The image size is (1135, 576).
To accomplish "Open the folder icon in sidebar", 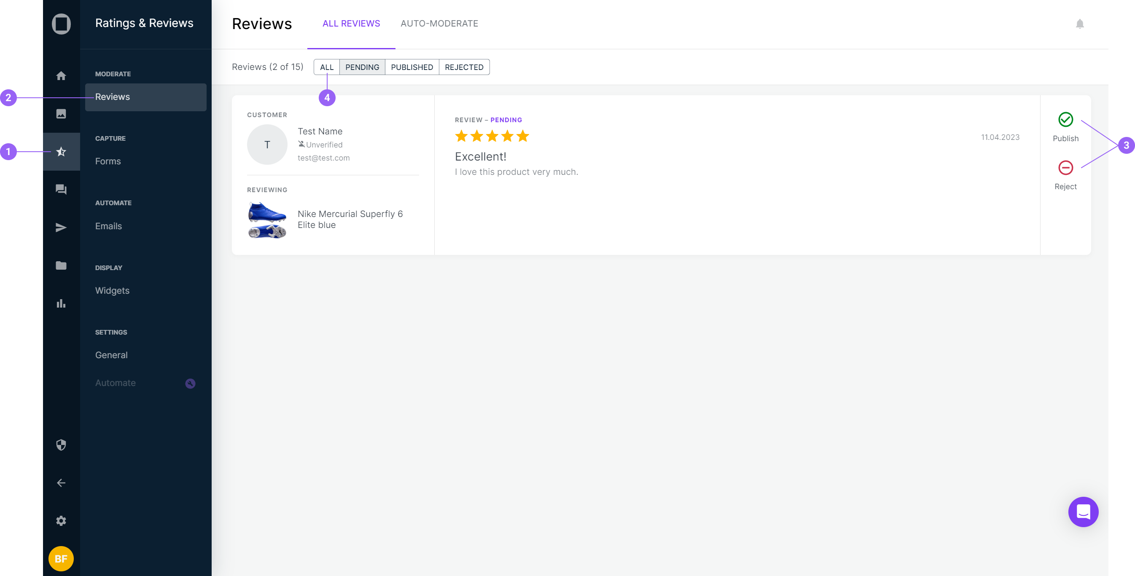I will pyautogui.click(x=61, y=265).
